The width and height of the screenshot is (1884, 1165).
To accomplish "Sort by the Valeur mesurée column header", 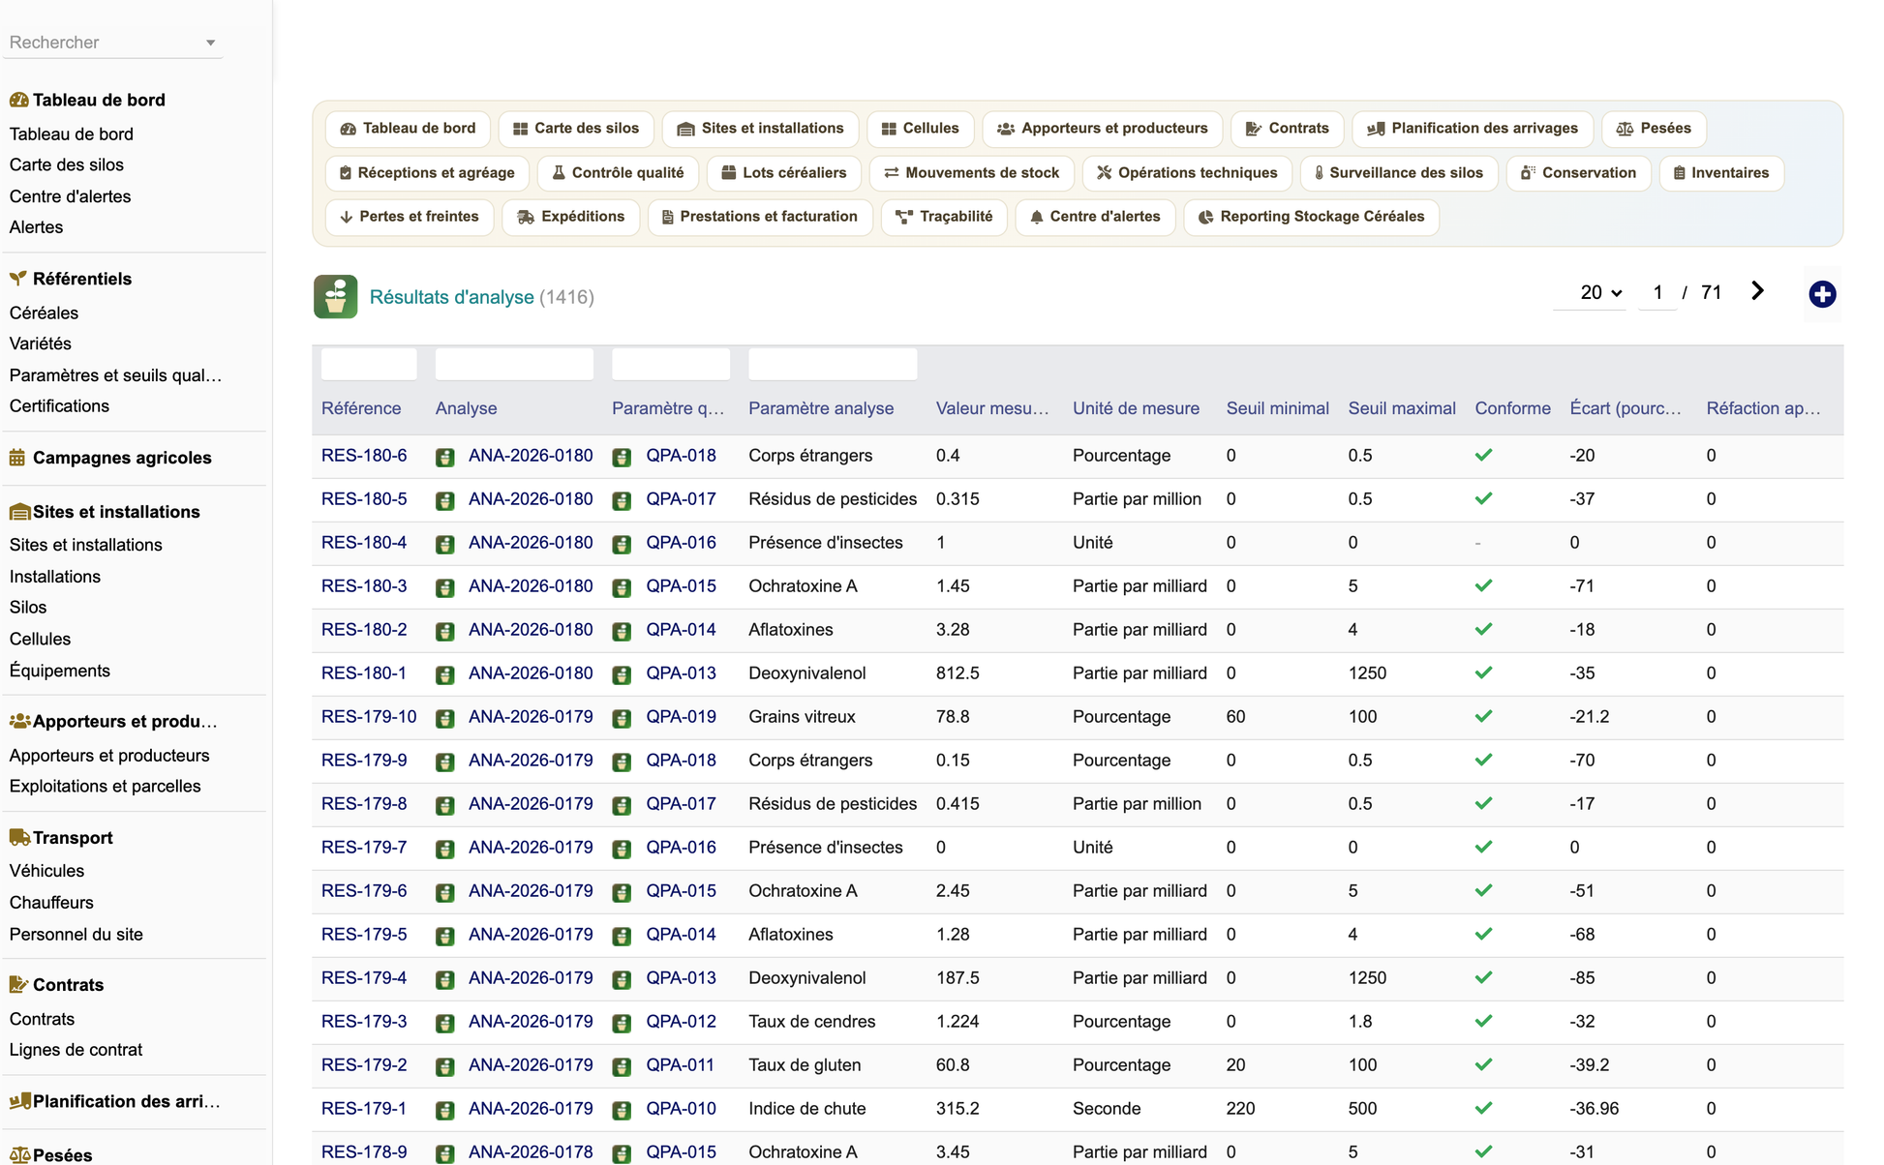I will coord(992,408).
